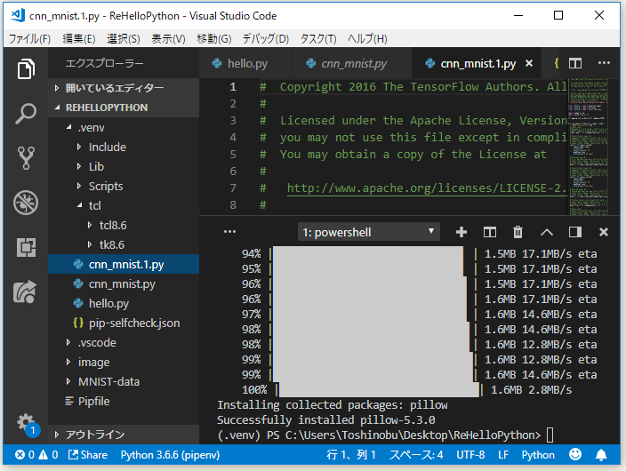The width and height of the screenshot is (626, 471).
Task: Expand the Lib folder
Action: (x=124, y=167)
